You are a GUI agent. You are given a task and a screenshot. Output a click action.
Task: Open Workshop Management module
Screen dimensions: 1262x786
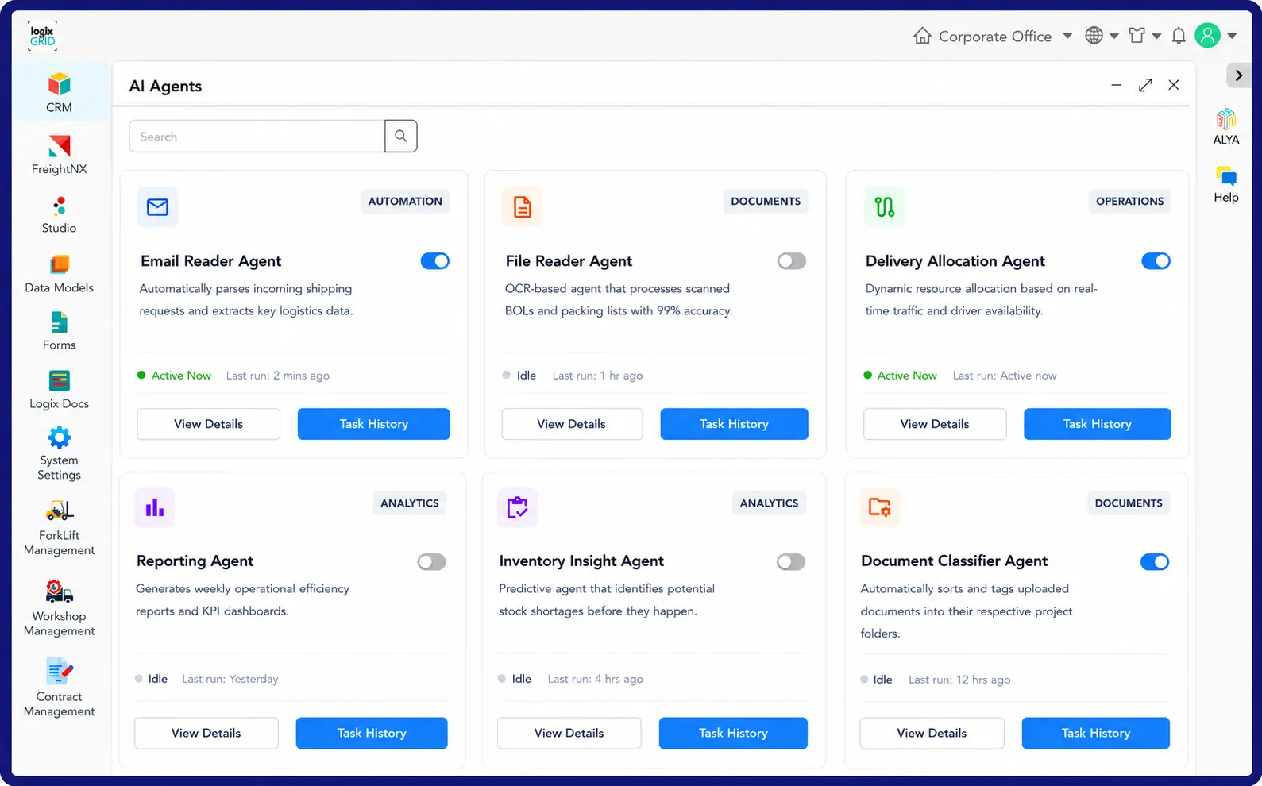point(59,609)
